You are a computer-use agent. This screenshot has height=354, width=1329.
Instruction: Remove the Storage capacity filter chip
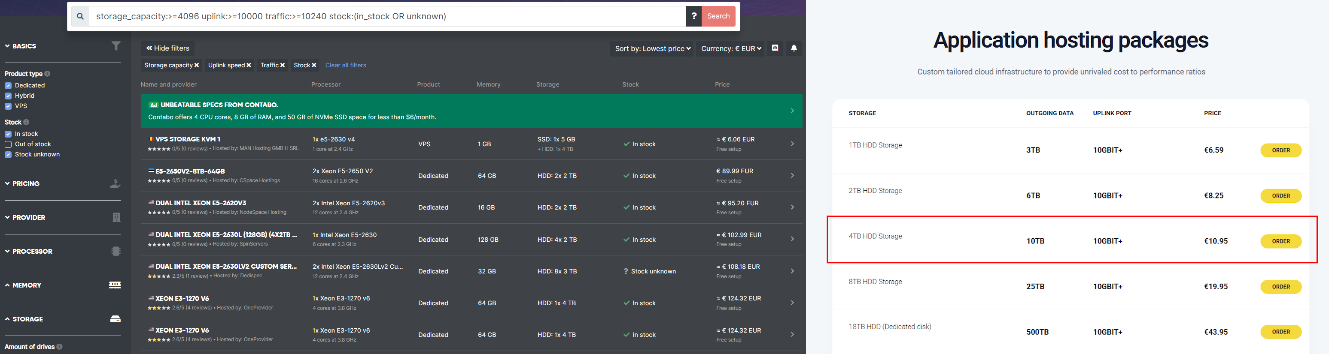197,66
